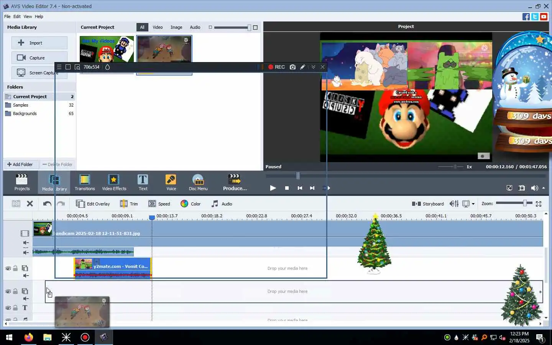Open the Speed settings

click(159, 204)
